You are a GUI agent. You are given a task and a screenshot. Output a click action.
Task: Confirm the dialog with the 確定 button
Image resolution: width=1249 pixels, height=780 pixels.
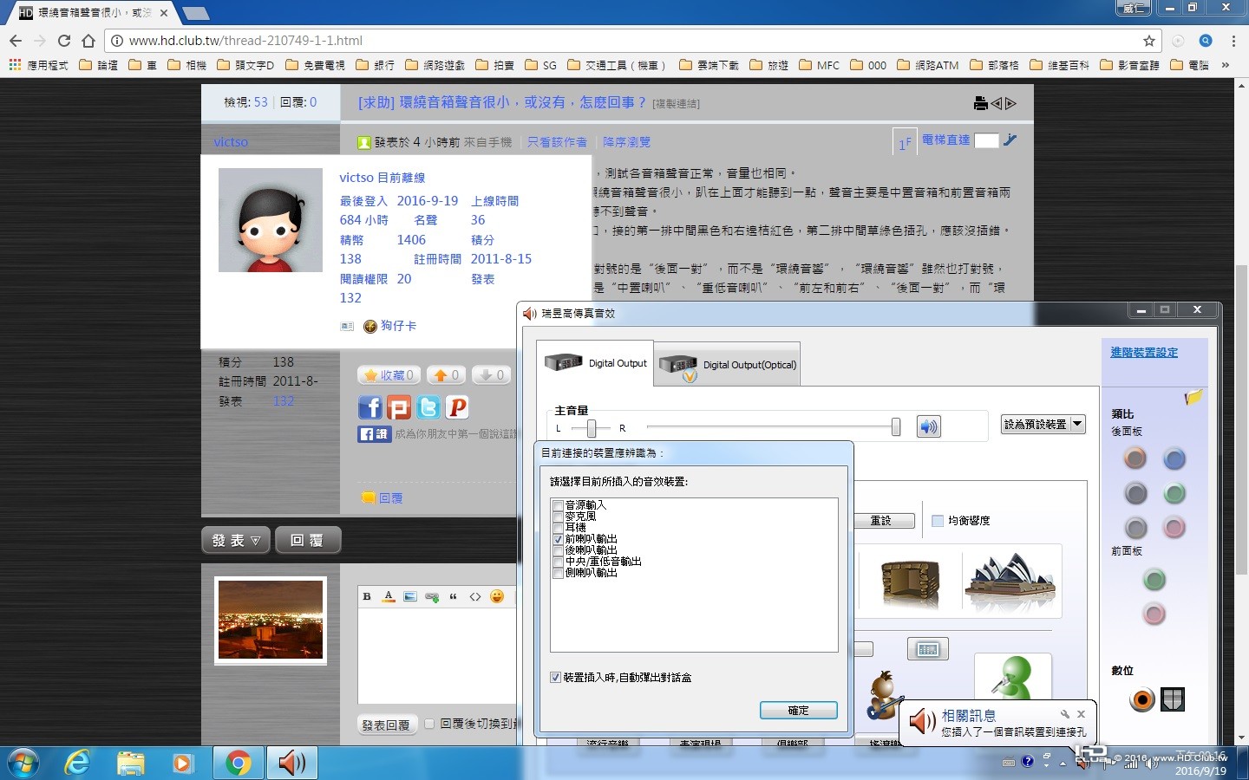799,710
